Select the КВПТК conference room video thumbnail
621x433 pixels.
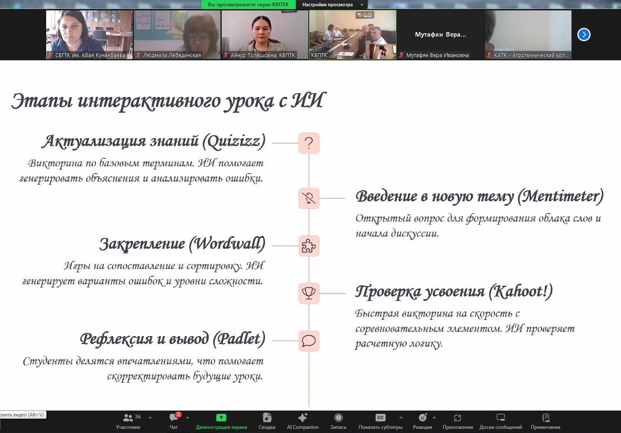pyautogui.click(x=352, y=35)
